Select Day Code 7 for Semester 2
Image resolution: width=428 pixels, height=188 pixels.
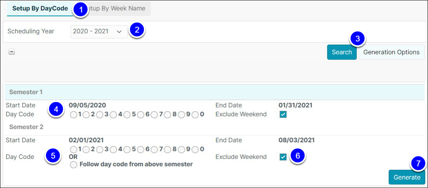[154, 149]
